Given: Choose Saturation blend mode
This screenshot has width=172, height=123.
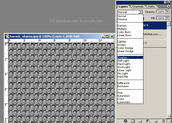Looking at the screenshot, I should coord(130,96).
